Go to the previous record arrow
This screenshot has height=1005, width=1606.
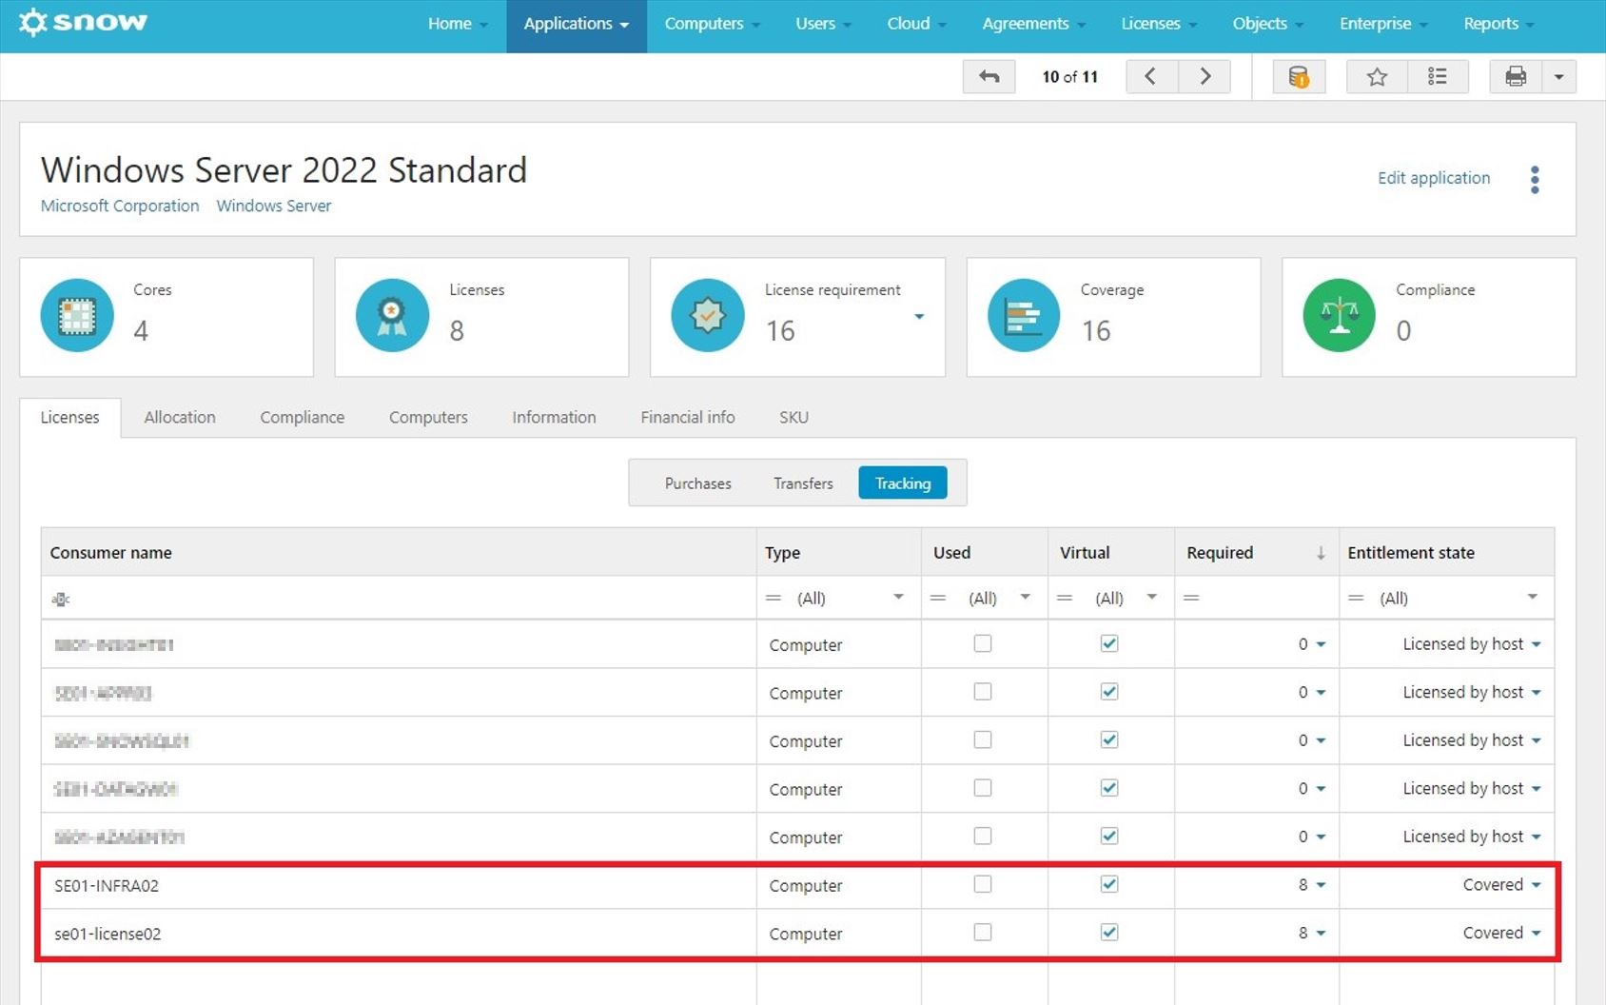(1151, 77)
